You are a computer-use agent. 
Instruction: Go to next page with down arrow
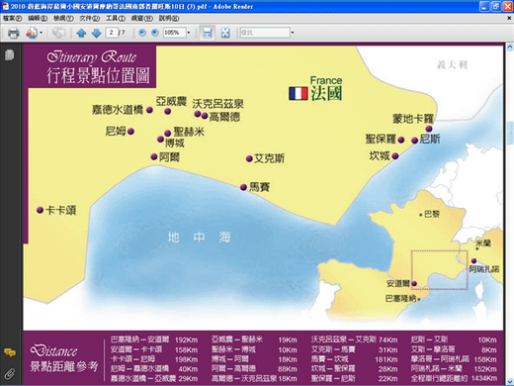coord(96,33)
